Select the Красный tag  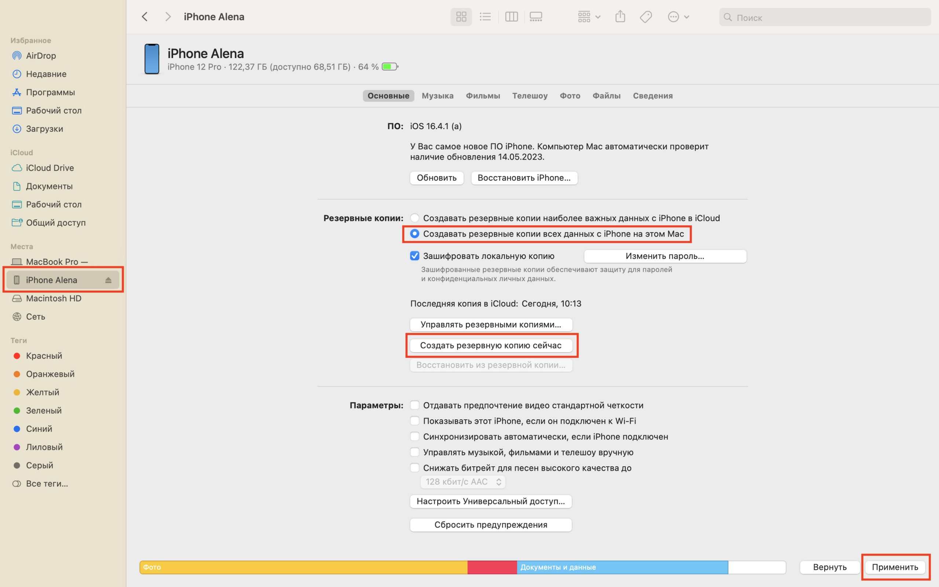click(x=63, y=356)
